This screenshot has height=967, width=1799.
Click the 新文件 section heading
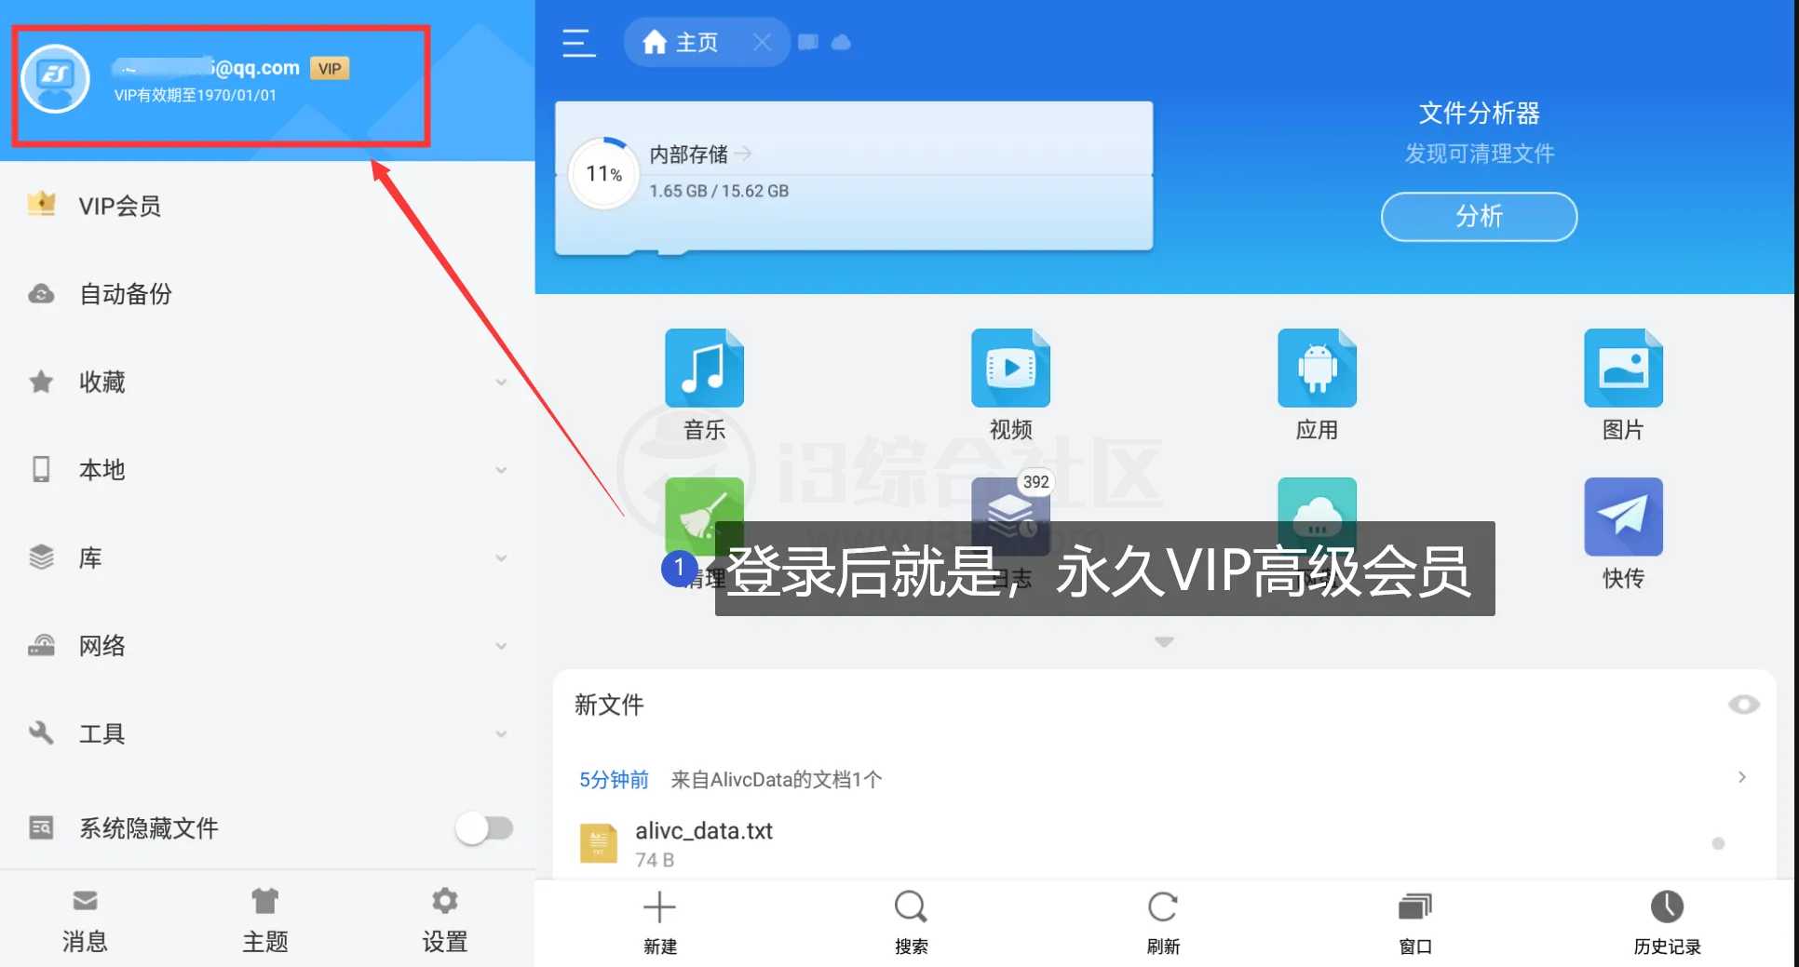click(609, 705)
